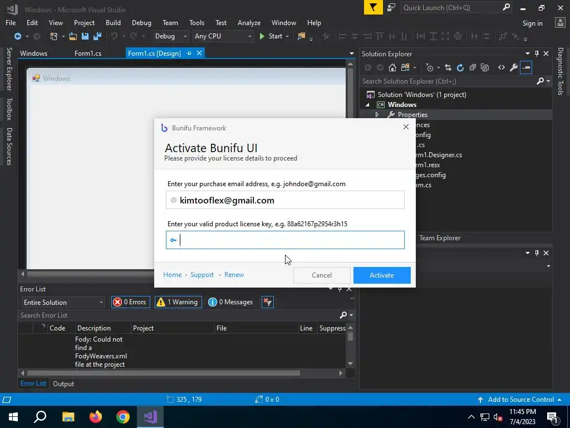Click the solution/folder view switch icon
This screenshot has height=428, width=570.
405,67
